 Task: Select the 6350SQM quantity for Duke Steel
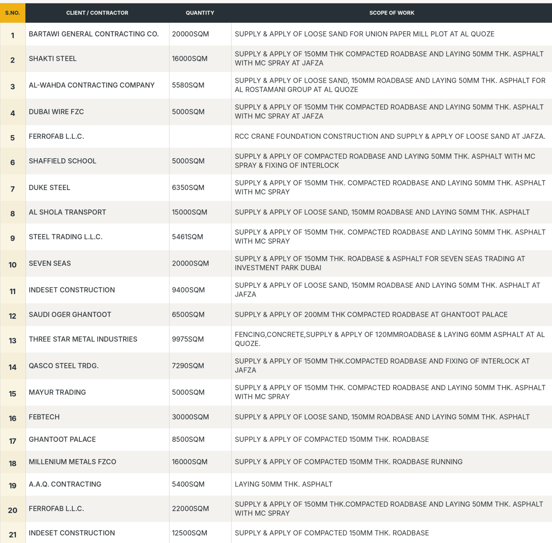(188, 188)
